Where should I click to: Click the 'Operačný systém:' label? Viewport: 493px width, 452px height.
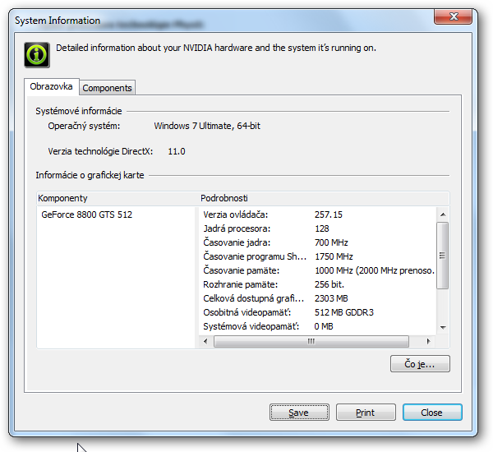tap(84, 126)
